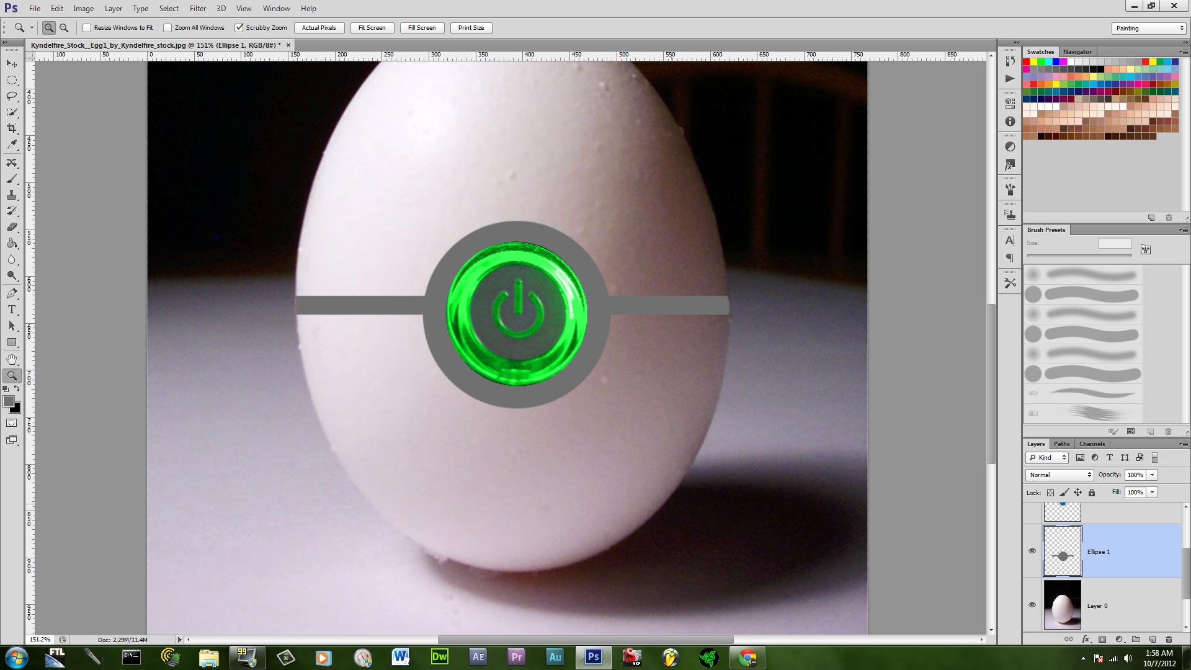
Task: Enable Resize Windows to Fit checkbox
Action: tap(87, 28)
